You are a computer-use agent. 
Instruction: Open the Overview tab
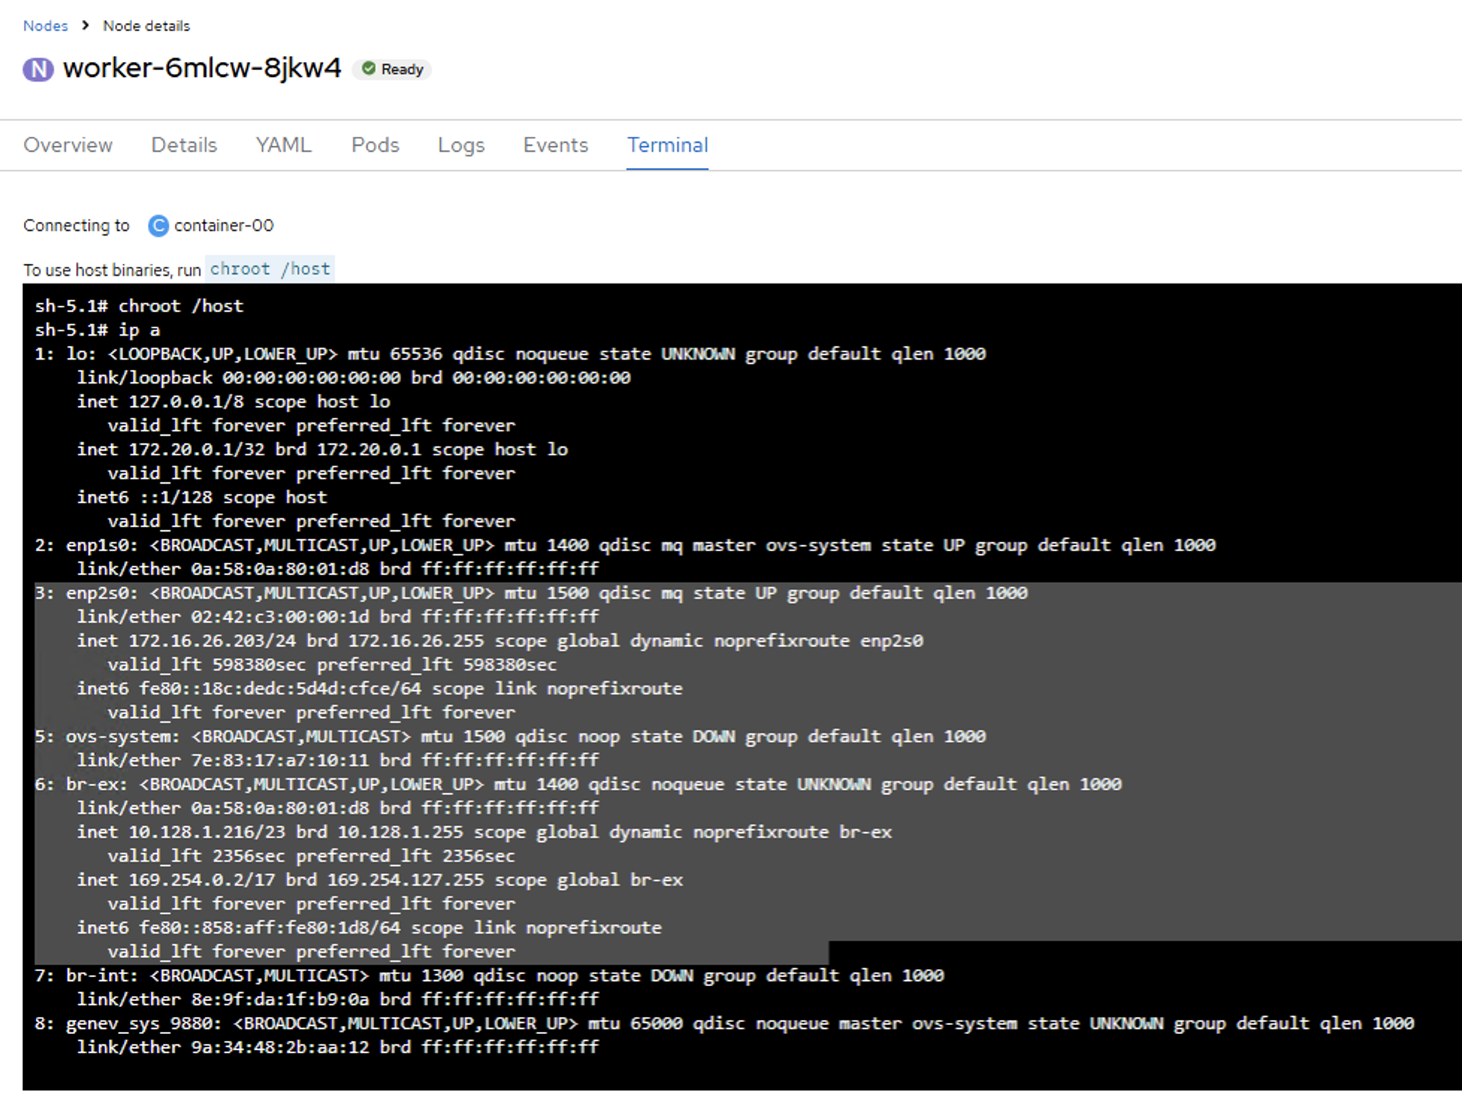(x=68, y=145)
